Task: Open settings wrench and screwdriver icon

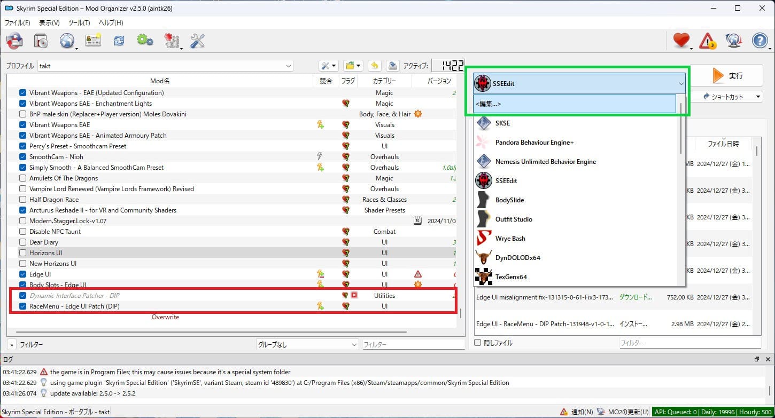Action: pyautogui.click(x=197, y=41)
